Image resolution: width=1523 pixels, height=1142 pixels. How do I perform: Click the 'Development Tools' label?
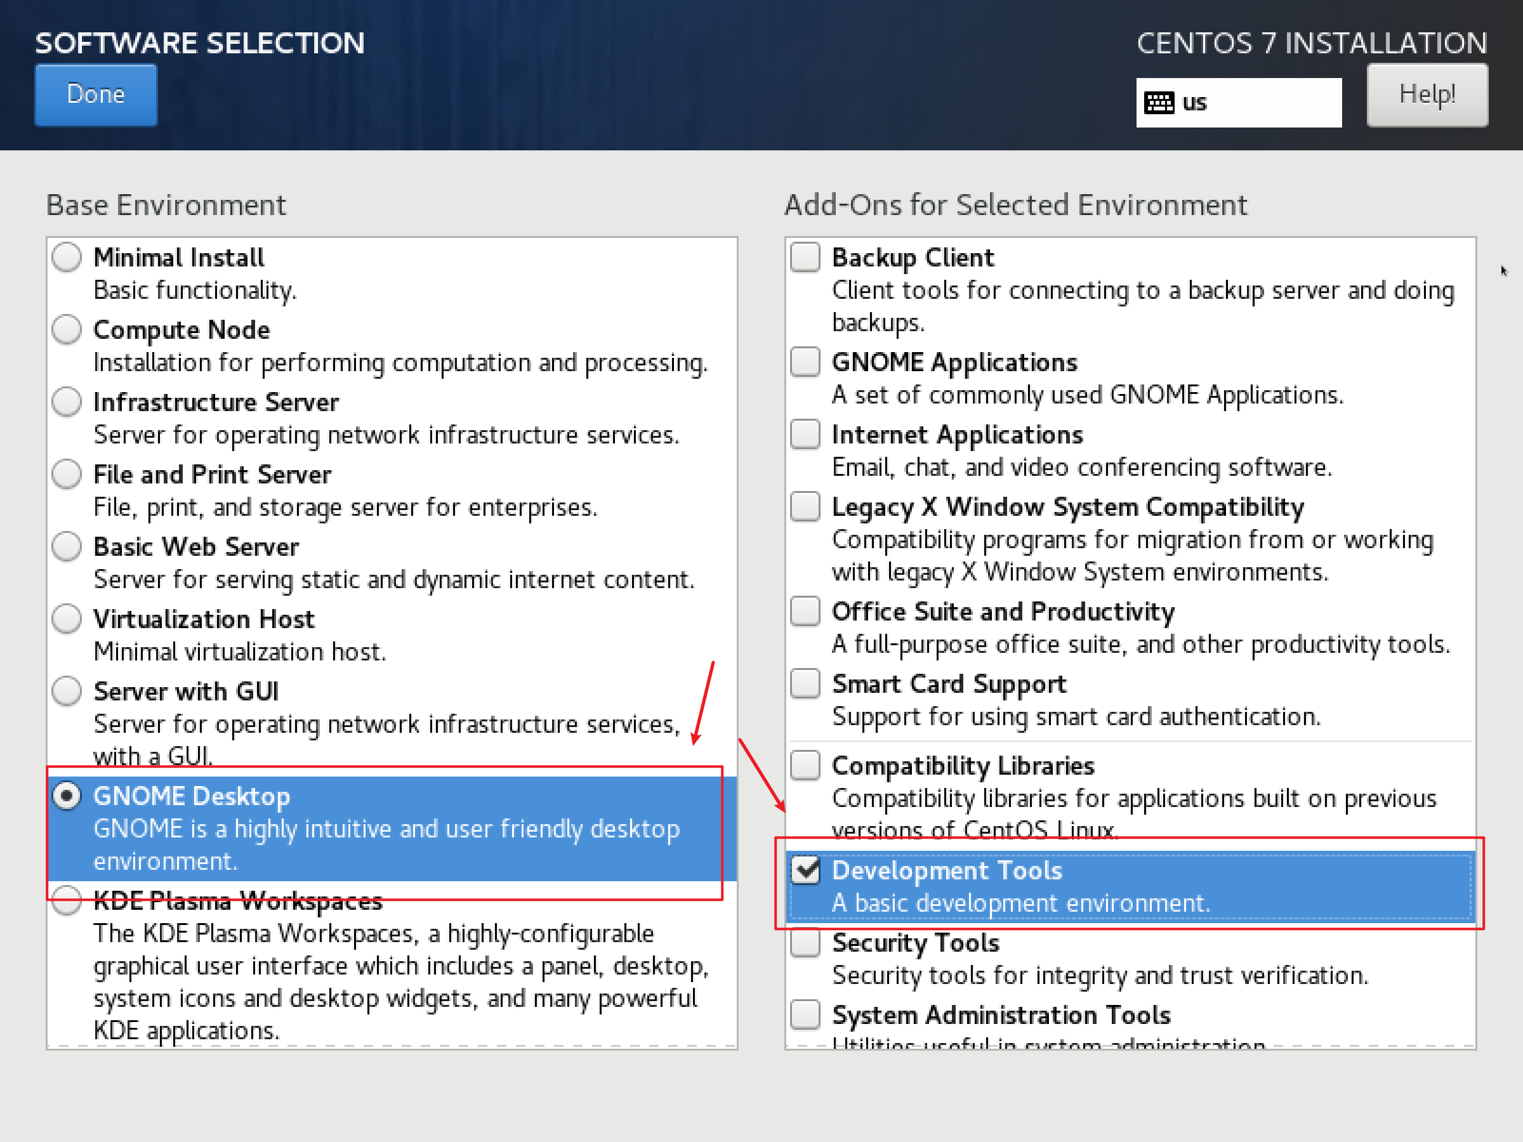pos(947,871)
